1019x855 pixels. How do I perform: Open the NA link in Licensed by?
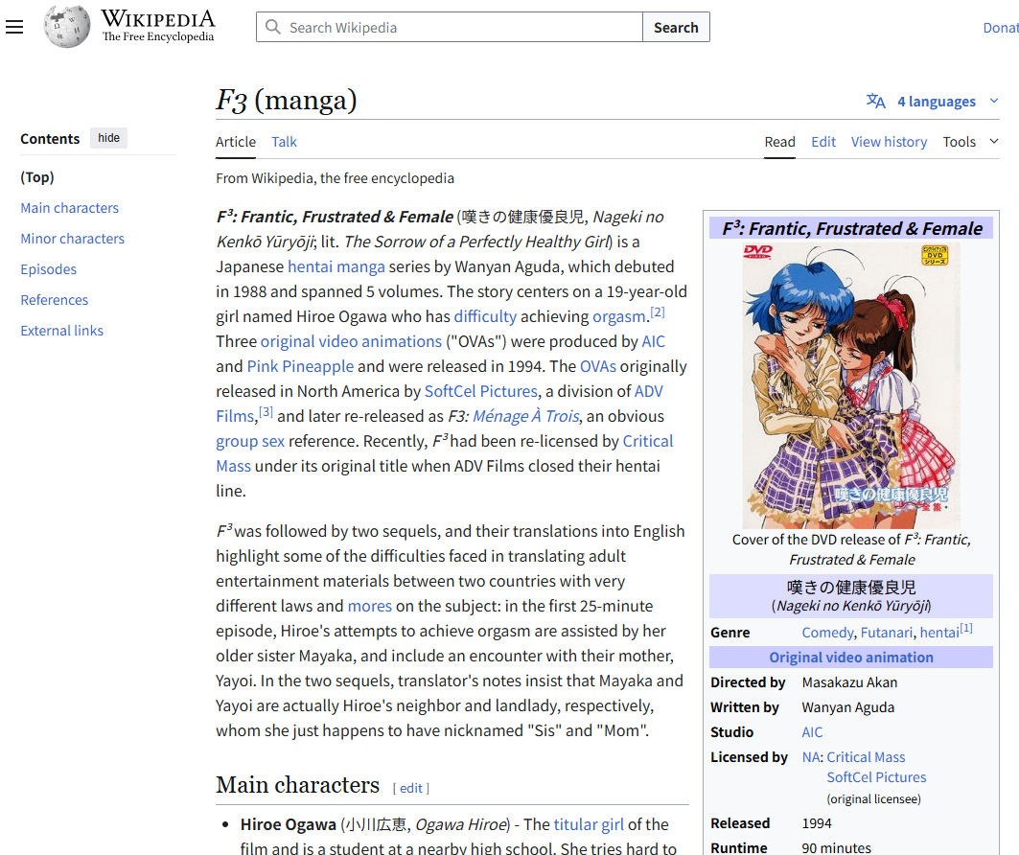[810, 757]
